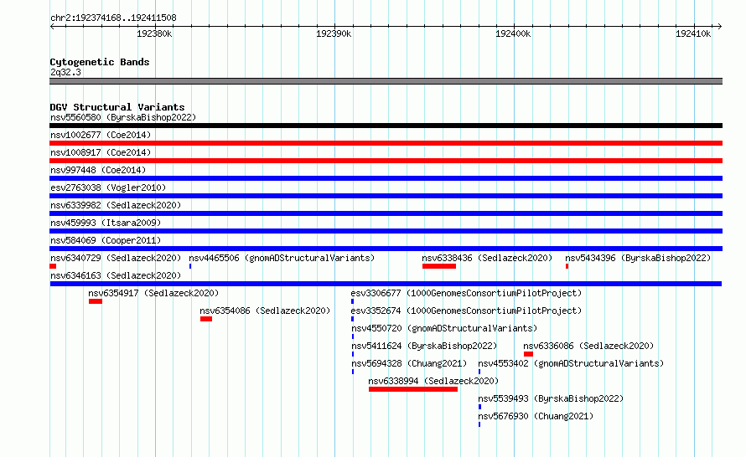The image size is (746, 457).
Task: Click the red nsv6354917 variant bar
Action: 96,301
